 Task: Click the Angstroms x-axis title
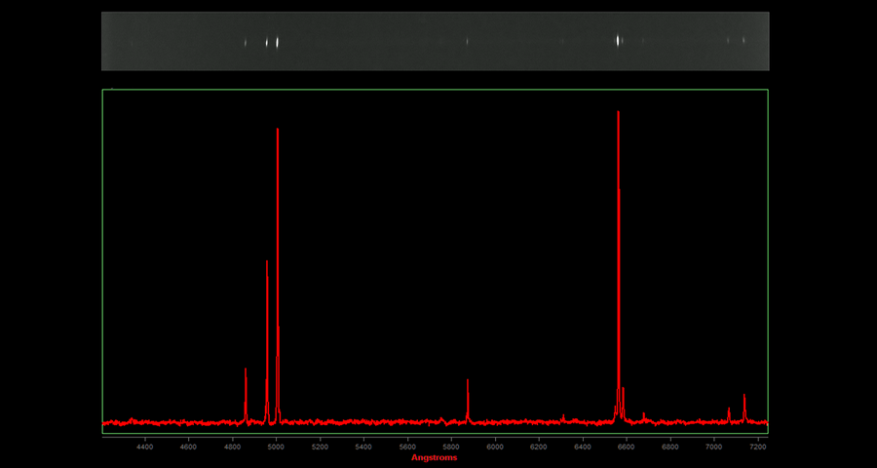434,457
